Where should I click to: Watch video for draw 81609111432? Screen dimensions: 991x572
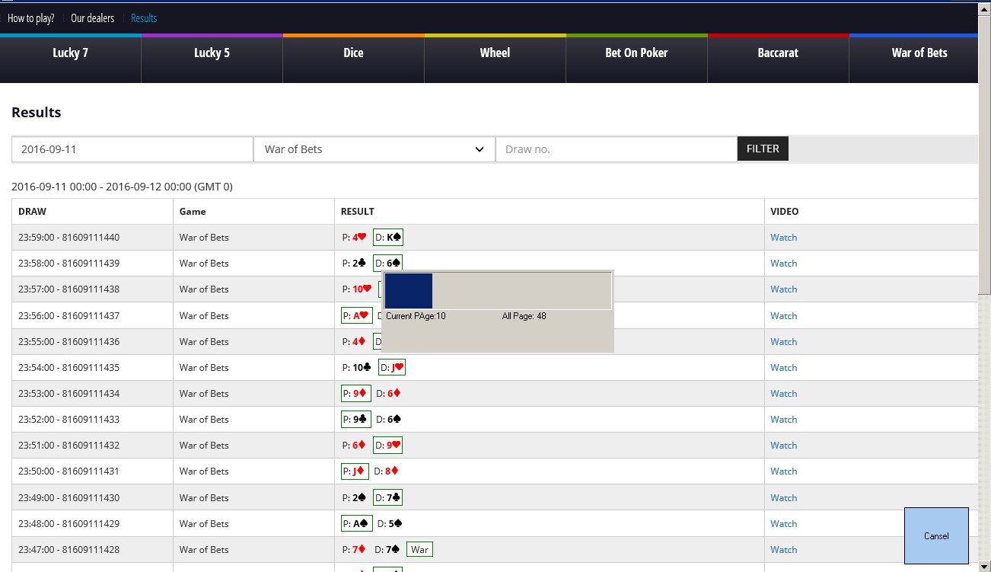point(783,446)
